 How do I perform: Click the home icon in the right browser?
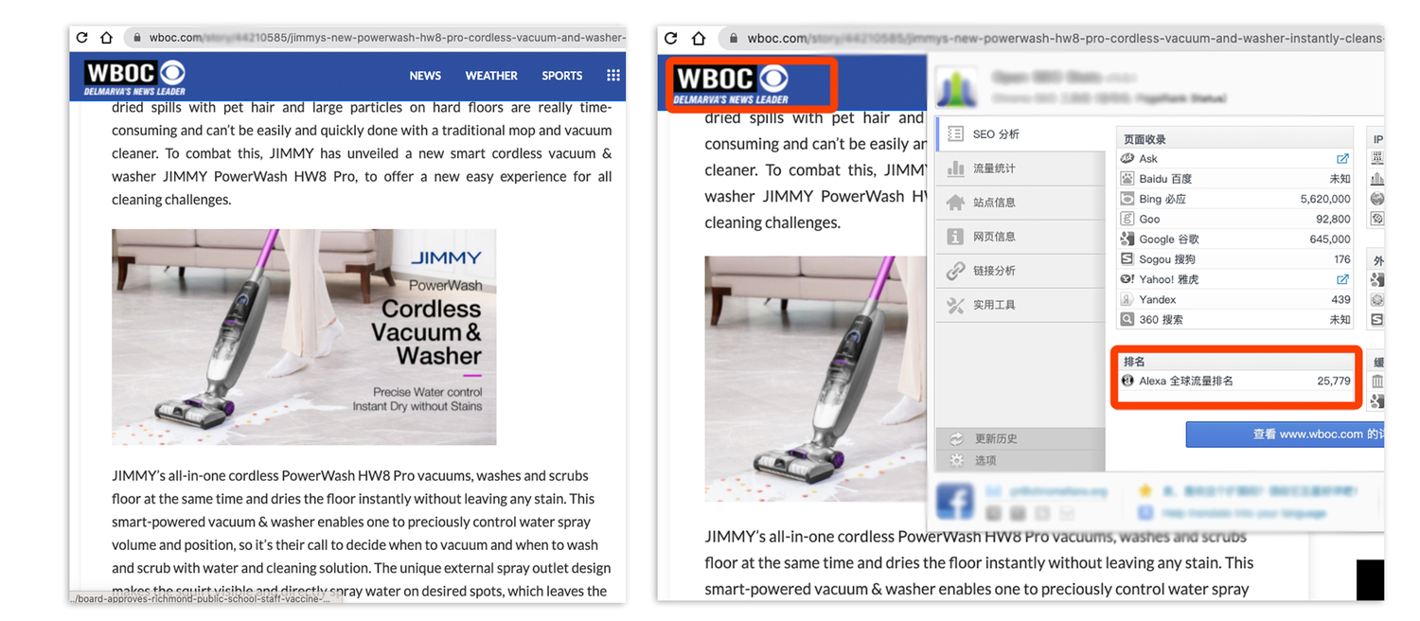tap(699, 39)
